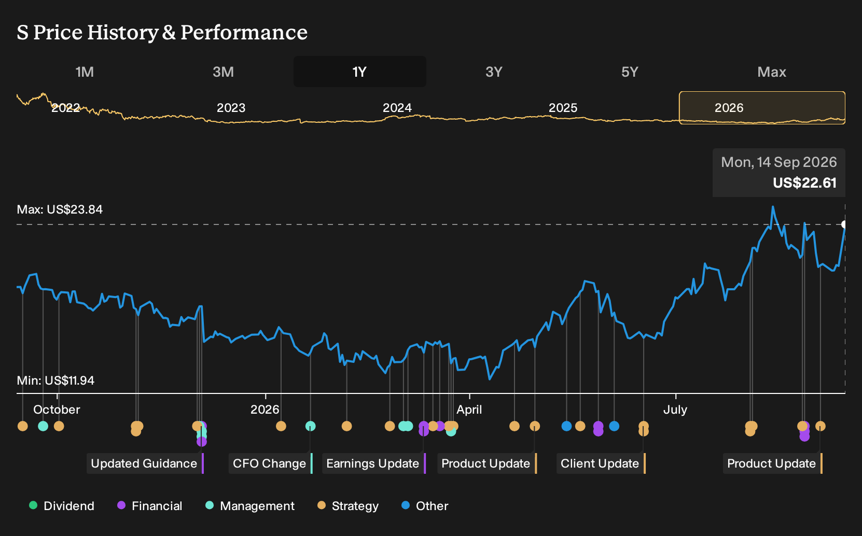Open the Product Update label after July
This screenshot has width=862, height=536.
tap(773, 463)
